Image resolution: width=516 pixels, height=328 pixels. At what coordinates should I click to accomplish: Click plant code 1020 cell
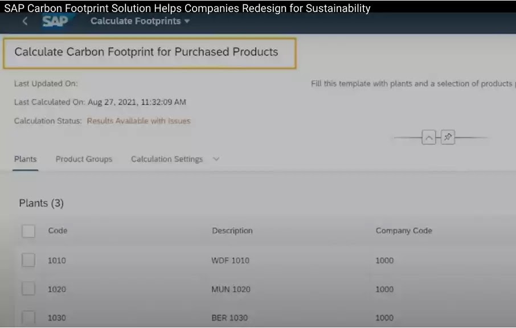click(57, 289)
